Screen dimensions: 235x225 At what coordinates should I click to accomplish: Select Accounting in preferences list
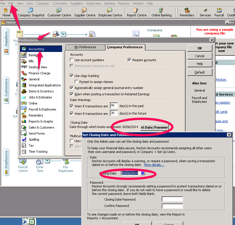point(41,49)
